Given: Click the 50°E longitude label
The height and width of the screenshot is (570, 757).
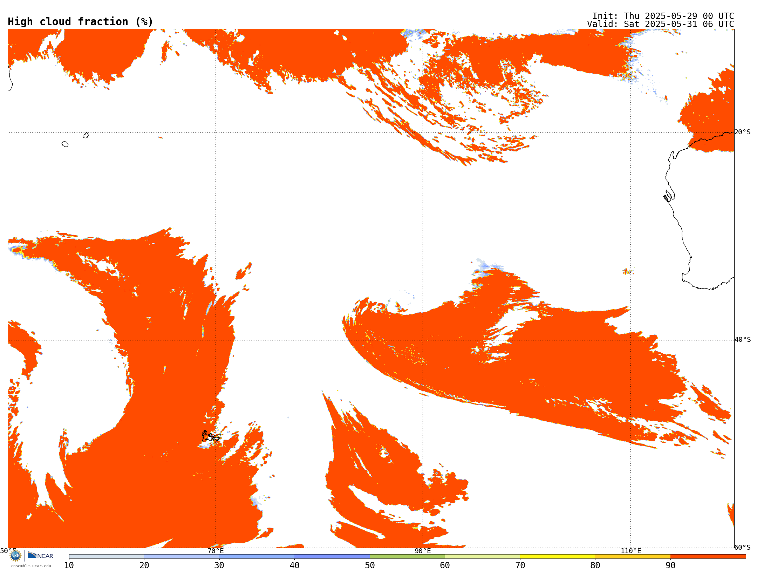Looking at the screenshot, I should click(x=8, y=551).
